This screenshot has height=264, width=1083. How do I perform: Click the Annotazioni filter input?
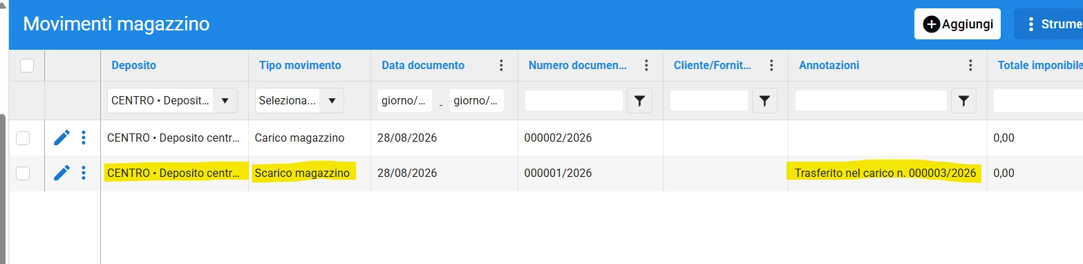(871, 101)
